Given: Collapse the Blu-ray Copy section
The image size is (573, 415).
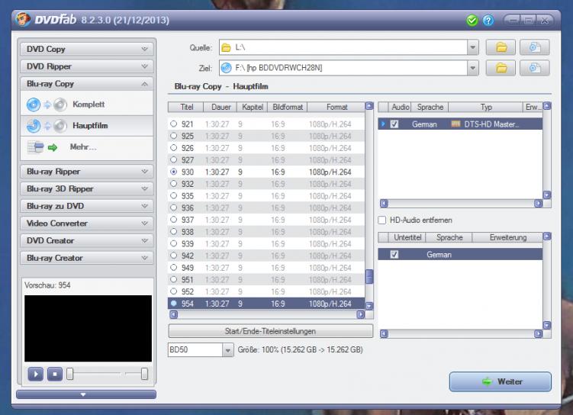Looking at the screenshot, I should coord(87,84).
